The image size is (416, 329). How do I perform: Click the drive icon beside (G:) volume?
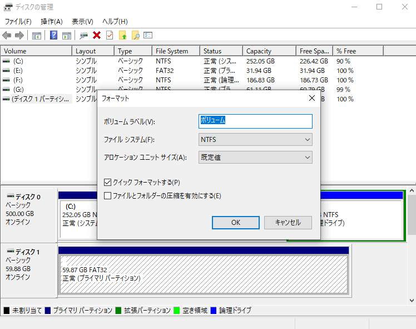pos(6,90)
